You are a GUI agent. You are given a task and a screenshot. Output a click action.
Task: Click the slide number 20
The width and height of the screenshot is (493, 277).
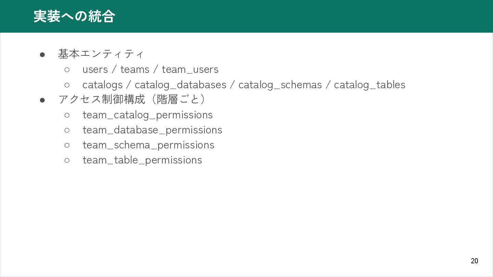point(475,261)
